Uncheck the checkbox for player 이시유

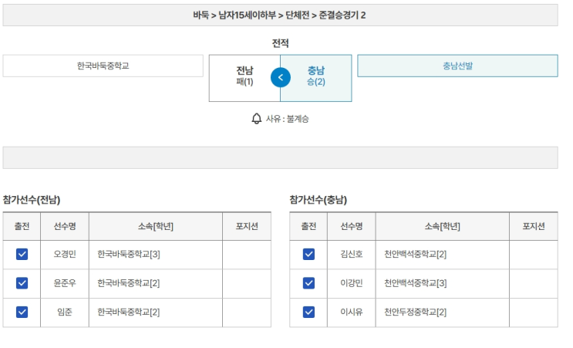(x=308, y=312)
